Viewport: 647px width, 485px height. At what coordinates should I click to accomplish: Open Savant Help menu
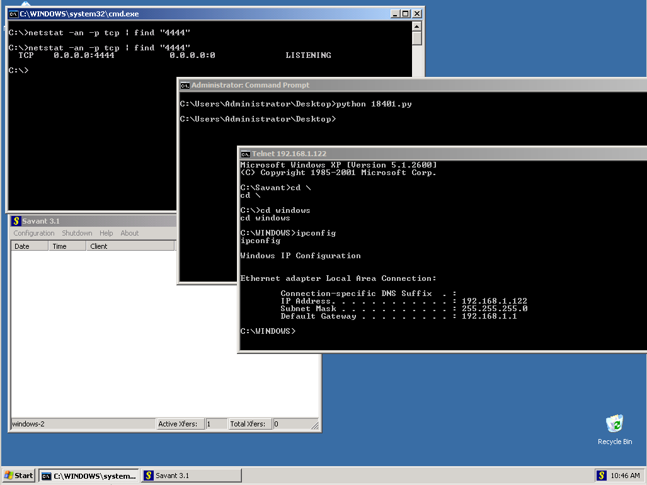[106, 233]
